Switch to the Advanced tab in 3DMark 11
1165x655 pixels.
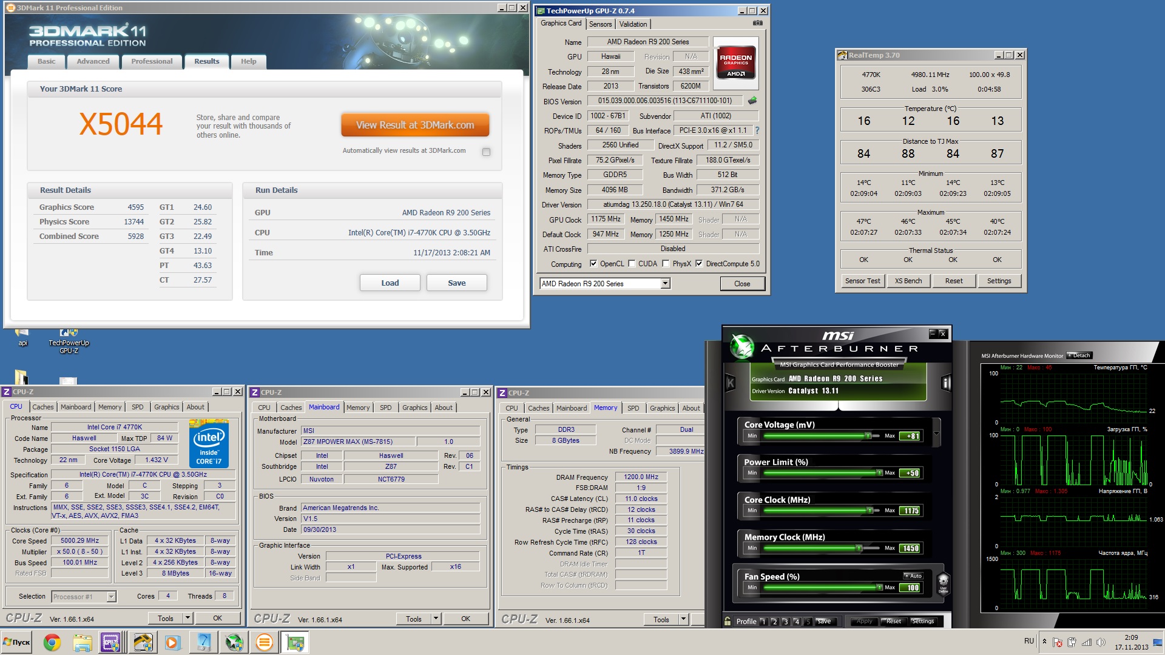point(93,61)
